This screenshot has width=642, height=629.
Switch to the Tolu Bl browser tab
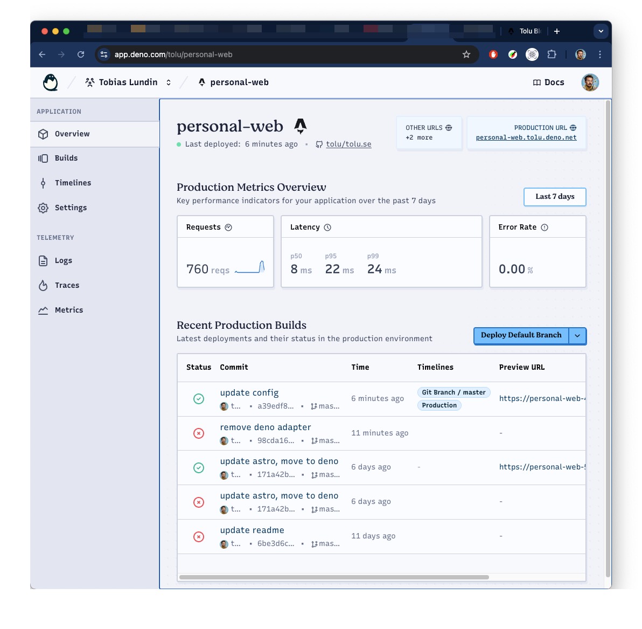tap(525, 31)
